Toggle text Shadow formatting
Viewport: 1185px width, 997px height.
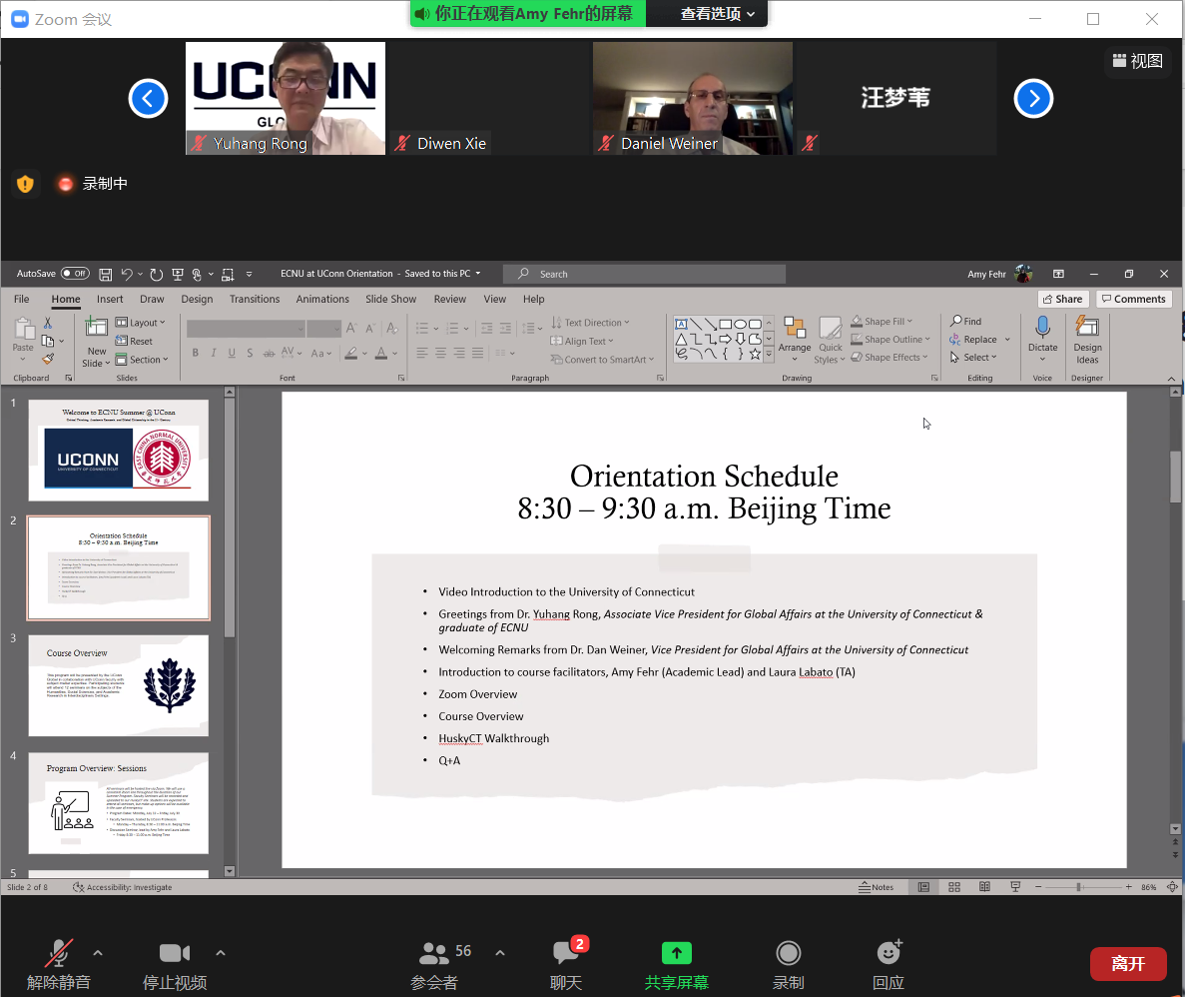(x=251, y=354)
